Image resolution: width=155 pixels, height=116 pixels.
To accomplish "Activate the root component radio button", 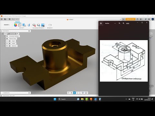I will coord(18,34).
